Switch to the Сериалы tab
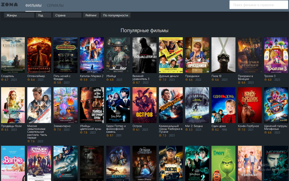 [x=55, y=6]
